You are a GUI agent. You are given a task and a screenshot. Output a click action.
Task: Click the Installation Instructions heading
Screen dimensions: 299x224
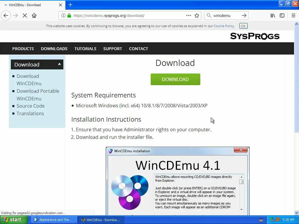106,119
